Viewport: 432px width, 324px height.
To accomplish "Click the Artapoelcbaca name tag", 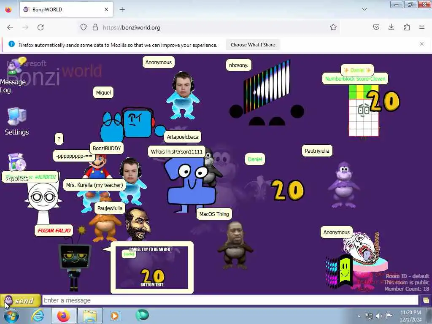I will coord(182,137).
